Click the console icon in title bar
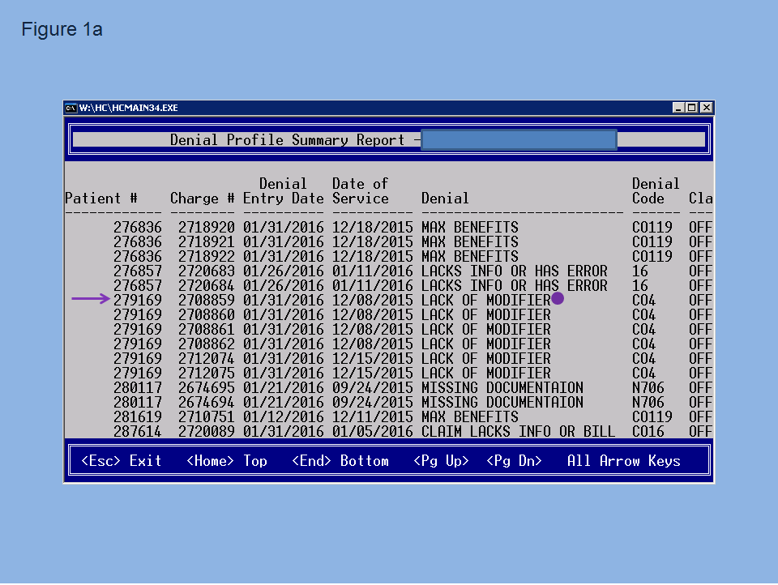778x585 pixels. click(x=71, y=108)
